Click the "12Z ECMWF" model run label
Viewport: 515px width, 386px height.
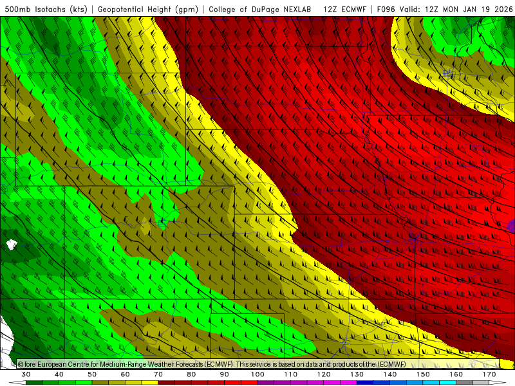click(345, 9)
